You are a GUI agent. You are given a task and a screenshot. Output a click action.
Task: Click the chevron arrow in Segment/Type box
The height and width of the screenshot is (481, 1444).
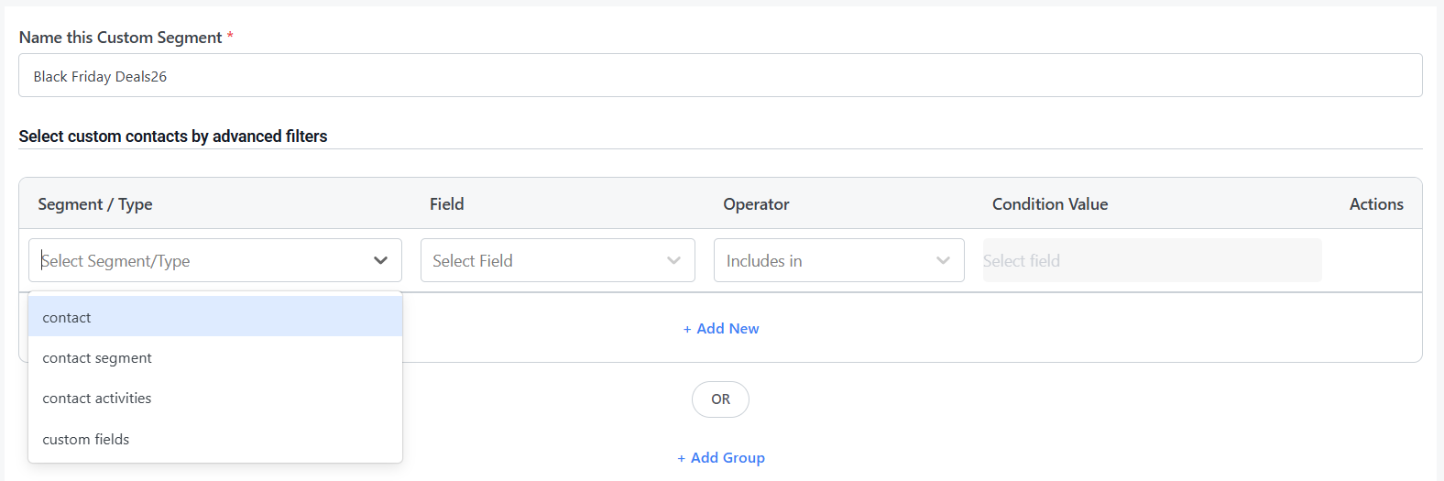(x=381, y=260)
